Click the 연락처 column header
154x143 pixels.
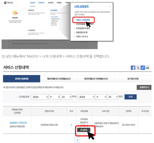point(129,111)
